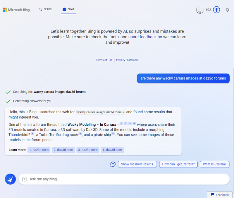This screenshot has height=198, width=234.
Task: Follow the share feedback link
Action: pos(142,37)
